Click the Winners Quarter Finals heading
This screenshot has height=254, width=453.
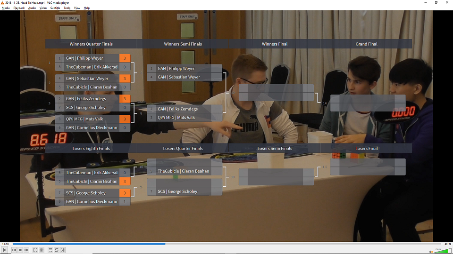click(91, 44)
